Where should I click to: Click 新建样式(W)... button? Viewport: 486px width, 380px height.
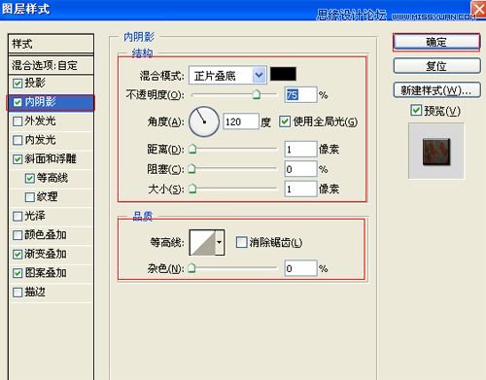coord(436,90)
